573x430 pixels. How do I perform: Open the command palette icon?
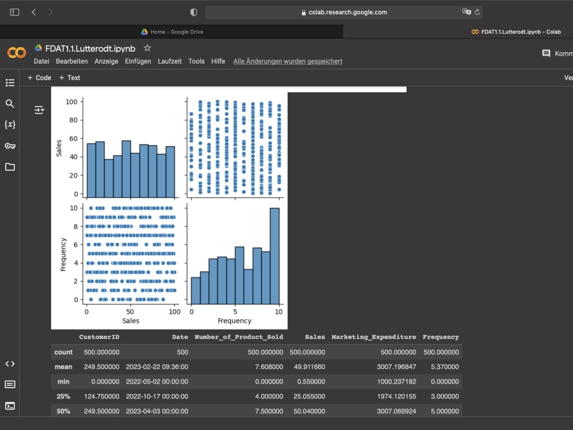coord(10,384)
